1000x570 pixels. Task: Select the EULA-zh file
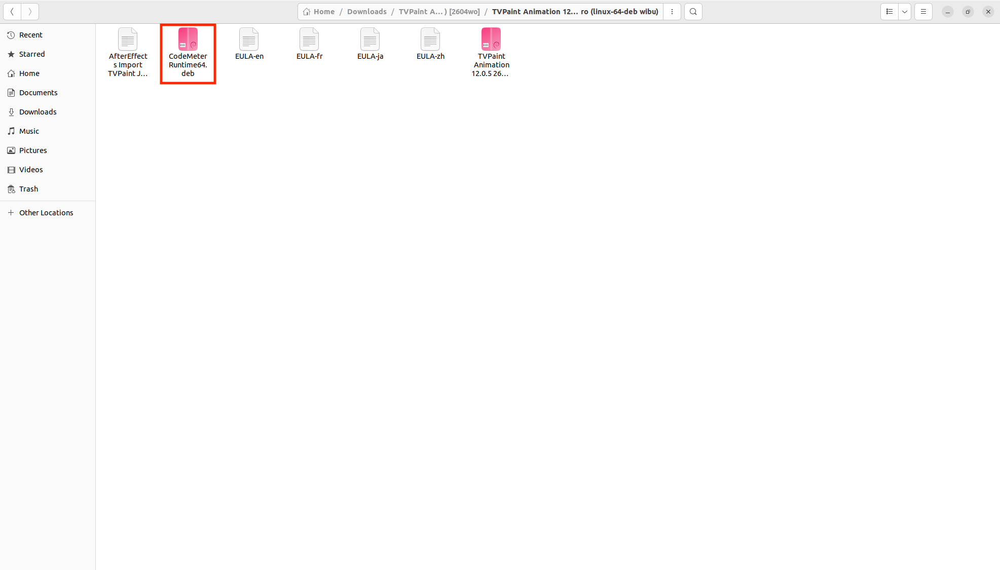point(430,40)
